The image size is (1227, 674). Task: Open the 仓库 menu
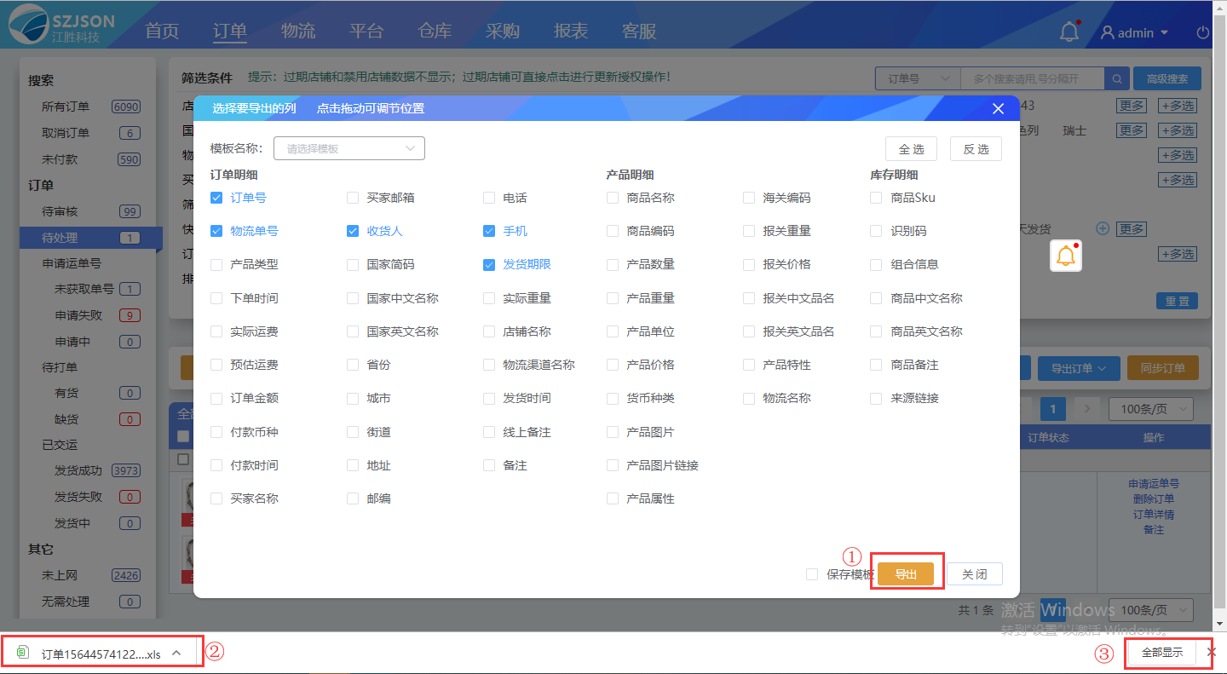(435, 31)
